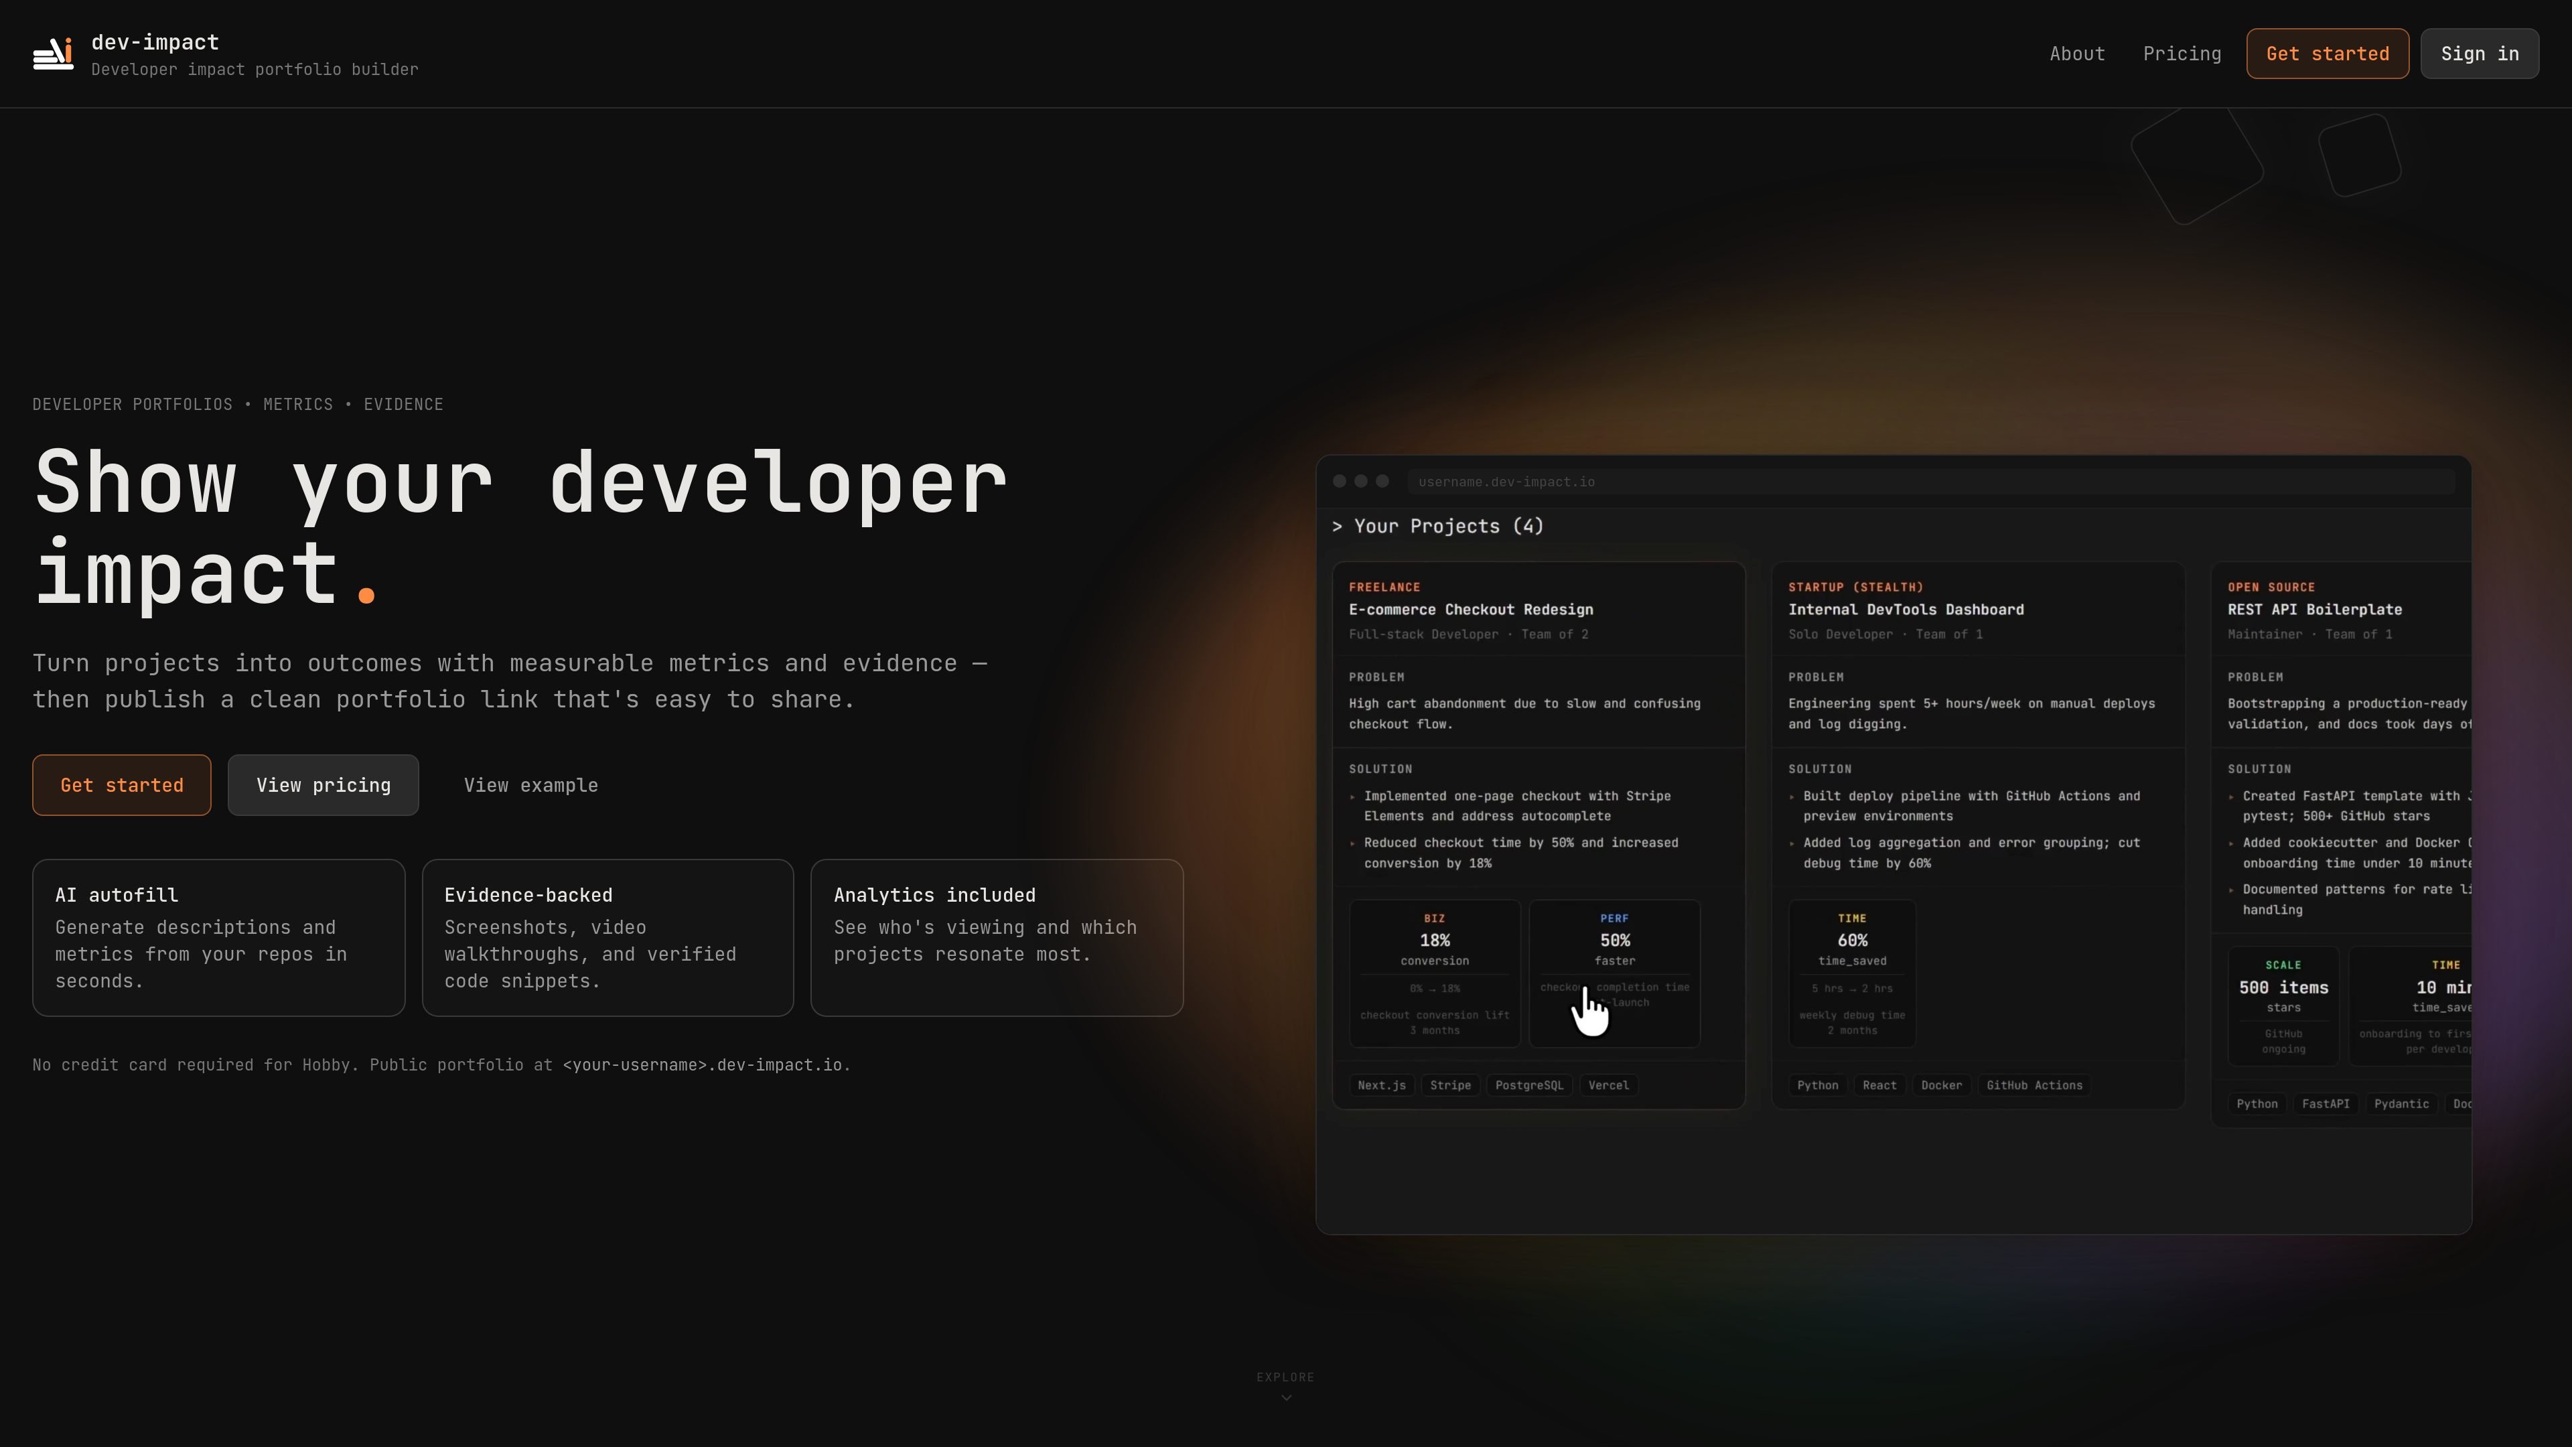Click the View pricing button

pyautogui.click(x=324, y=785)
